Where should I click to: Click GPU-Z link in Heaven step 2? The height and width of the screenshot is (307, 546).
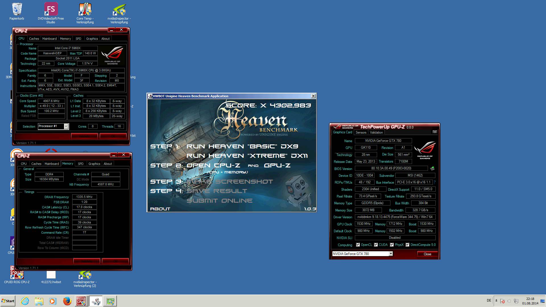pos(277,165)
